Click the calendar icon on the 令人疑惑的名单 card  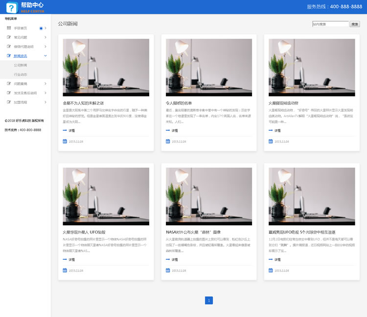(x=168, y=141)
